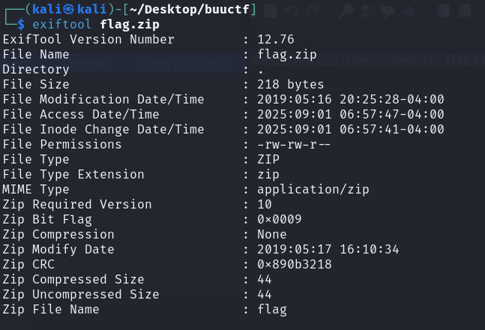485x330 pixels.
Task: Click the exiftool command in the prompt
Action: 61,24
